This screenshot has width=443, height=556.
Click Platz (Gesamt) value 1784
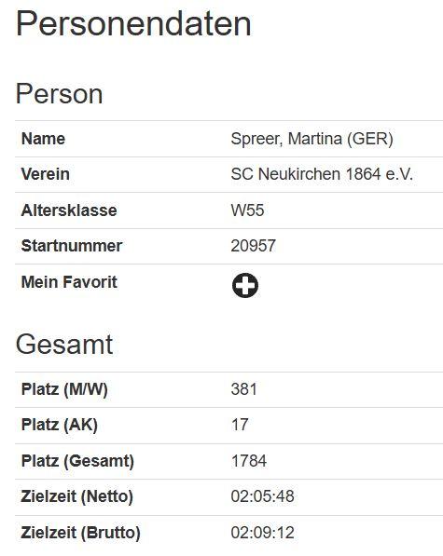tap(248, 461)
